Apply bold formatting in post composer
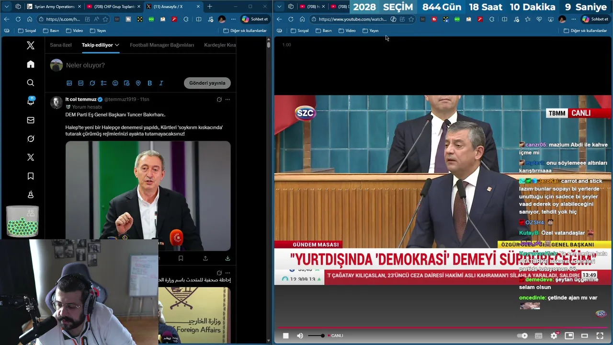This screenshot has height=345, width=613. (x=149, y=83)
